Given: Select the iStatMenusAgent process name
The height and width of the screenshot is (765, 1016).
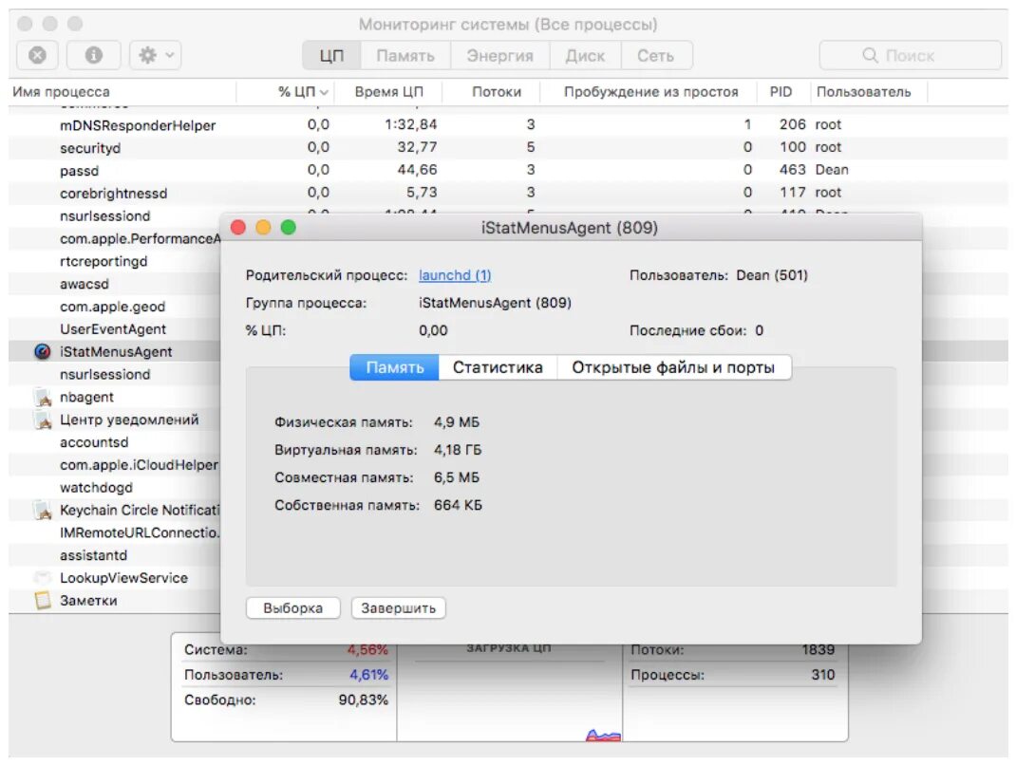Looking at the screenshot, I should pyautogui.click(x=116, y=352).
